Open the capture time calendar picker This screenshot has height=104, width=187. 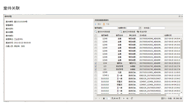[140, 28]
